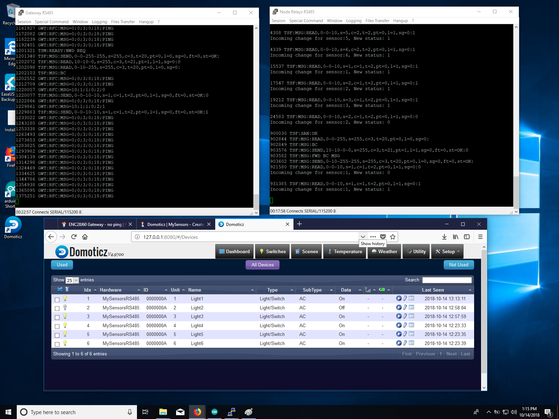Reload the Domoticz page
This screenshot has width=559, height=419.
tap(74, 237)
